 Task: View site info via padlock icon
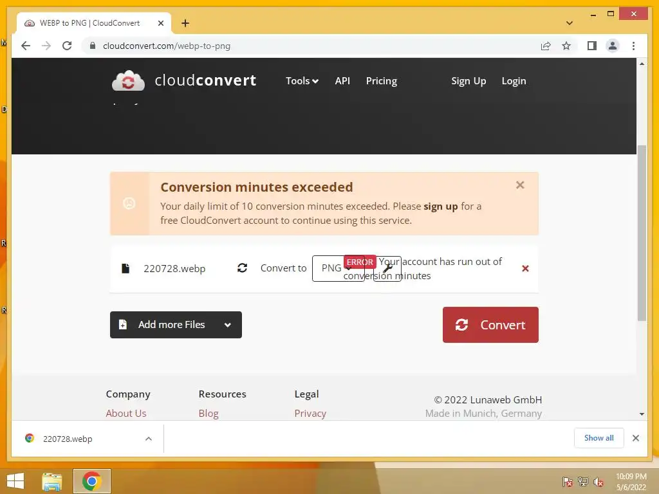pos(93,46)
